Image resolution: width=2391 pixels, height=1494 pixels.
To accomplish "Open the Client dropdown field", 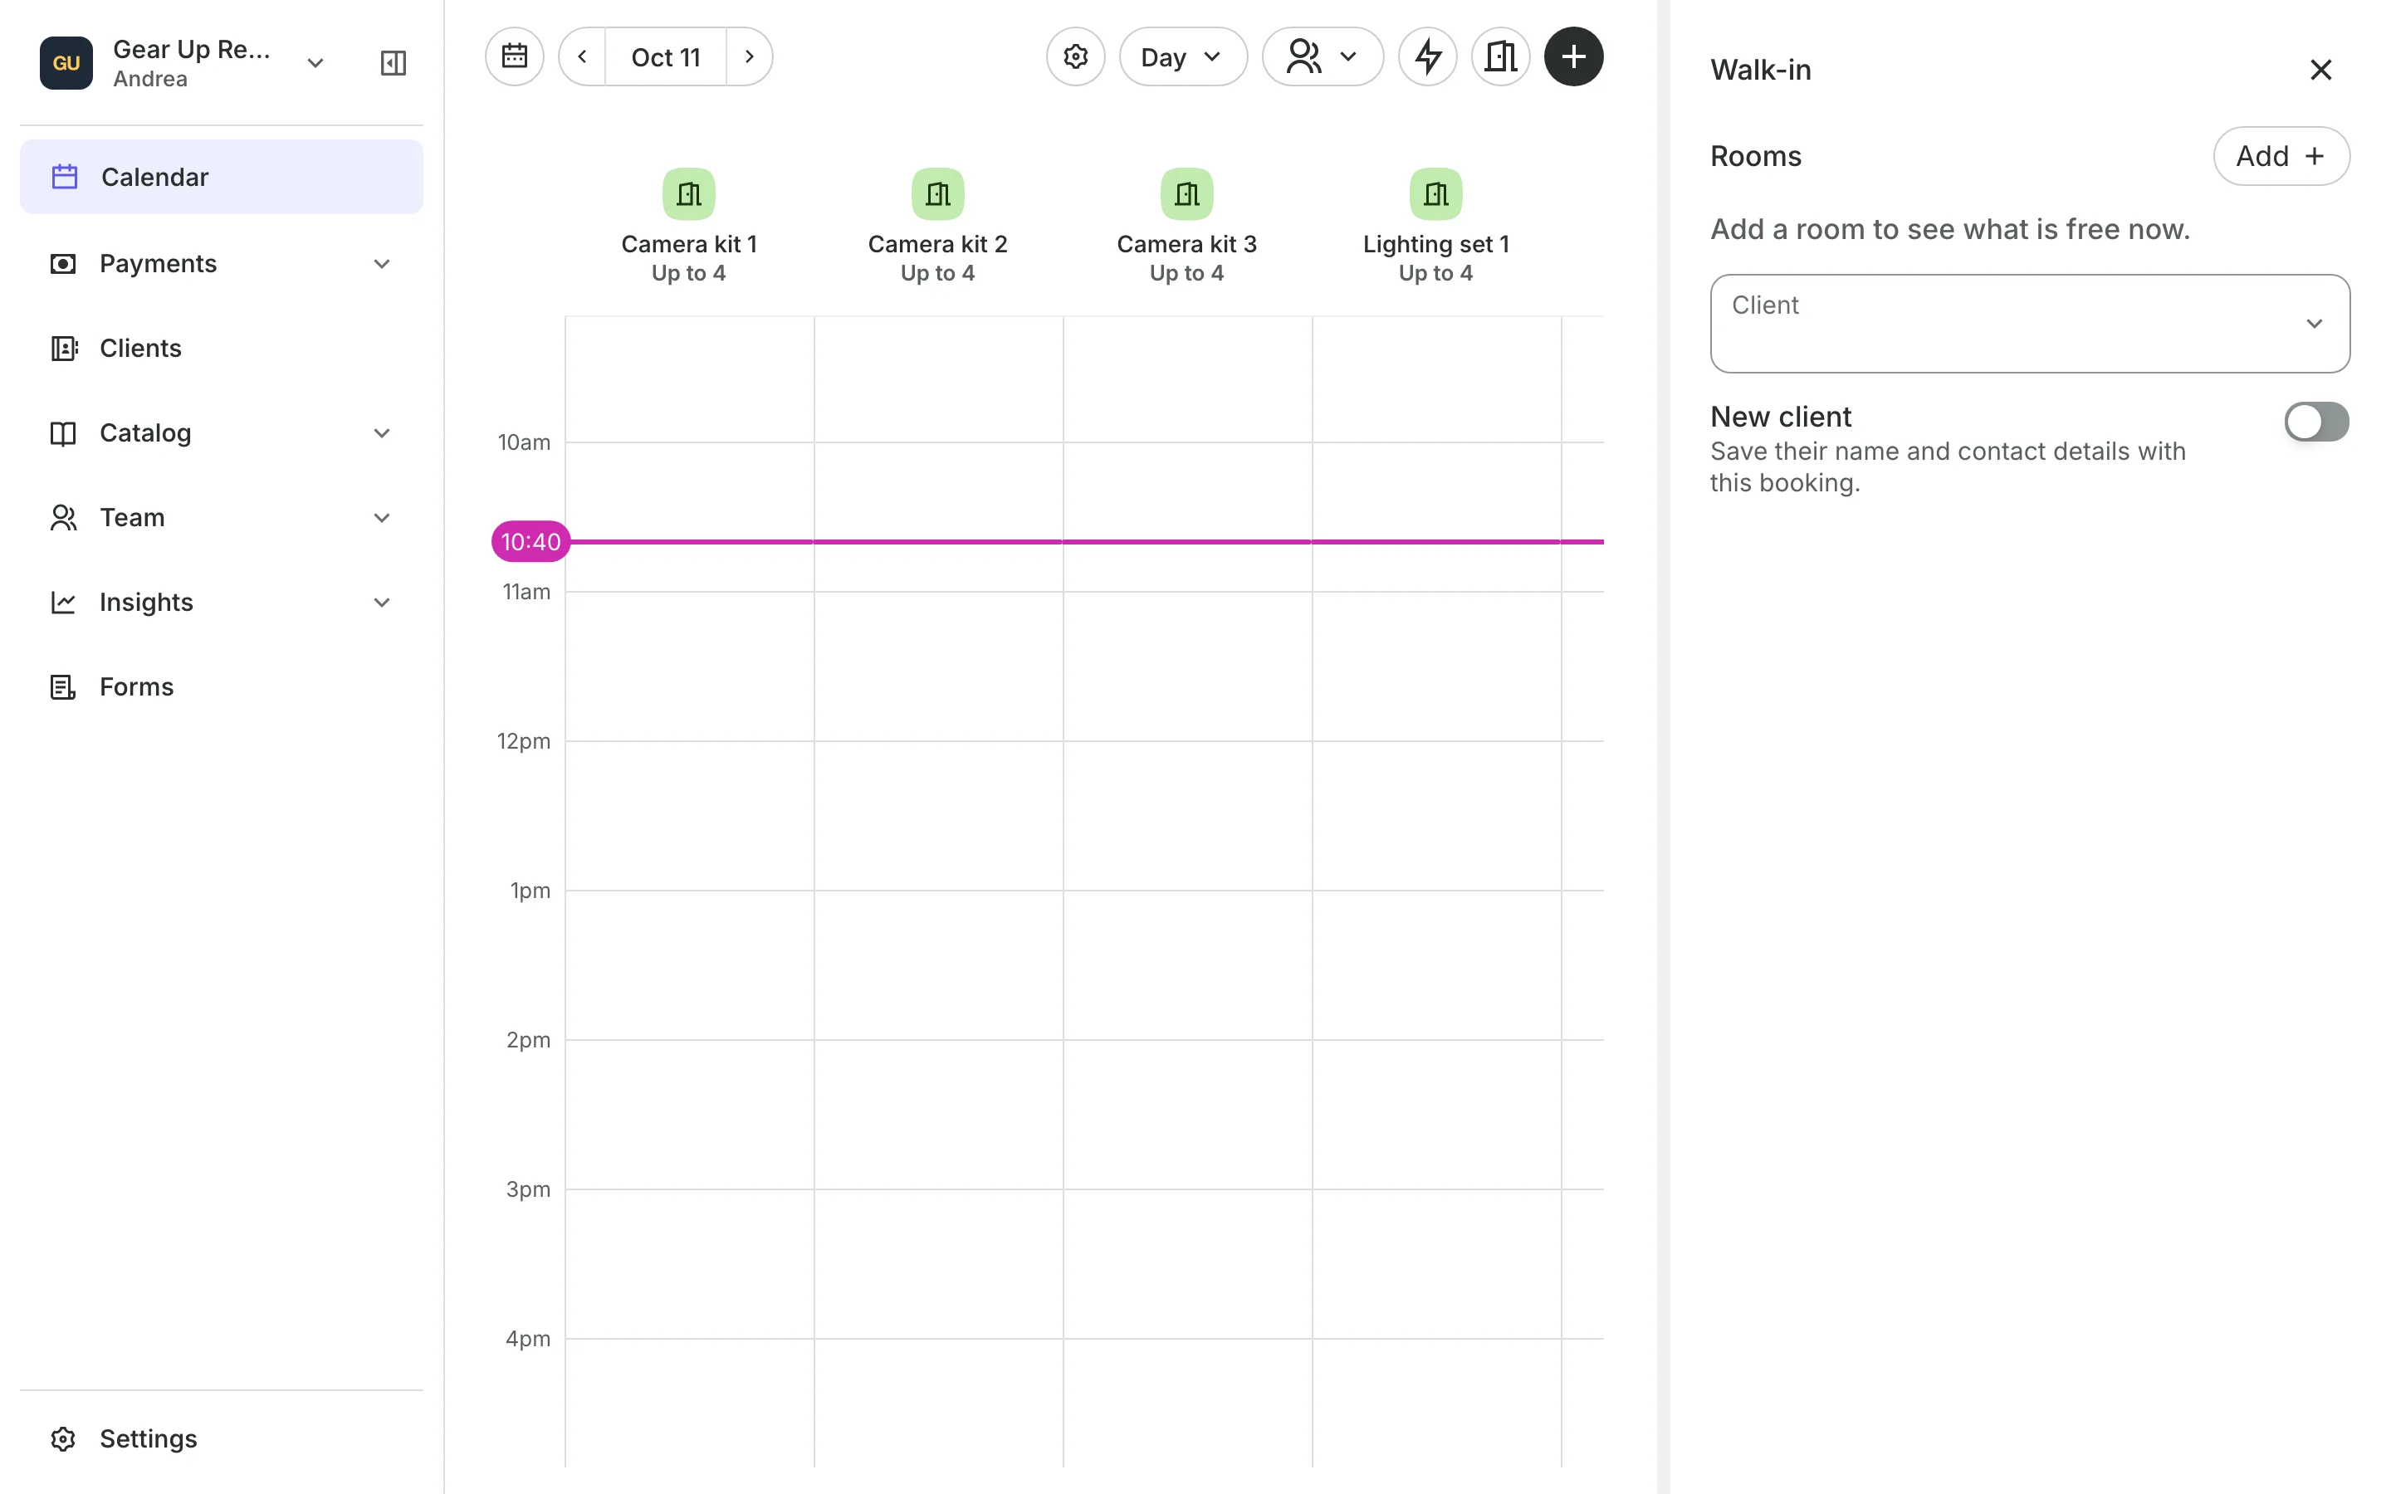I will (2031, 323).
